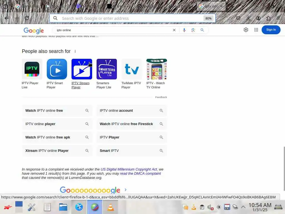Image resolution: width=285 pixels, height=214 pixels.
Task: List all tabs with the dropdown arrow
Action: point(243,6)
